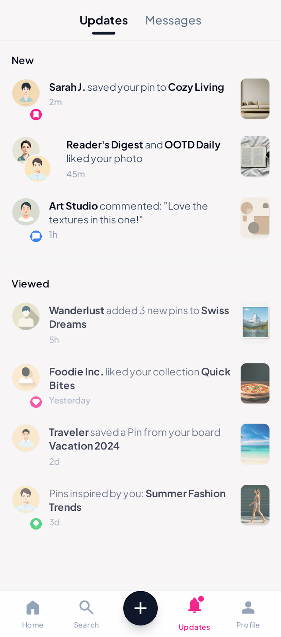Open the Cozy Living board link
Viewport: 281px width, 637px height.
point(196,87)
